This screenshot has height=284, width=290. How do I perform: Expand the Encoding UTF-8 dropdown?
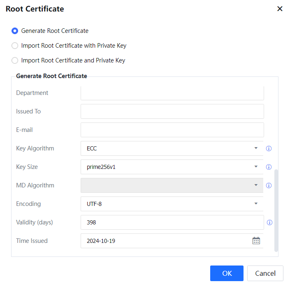pos(172,204)
